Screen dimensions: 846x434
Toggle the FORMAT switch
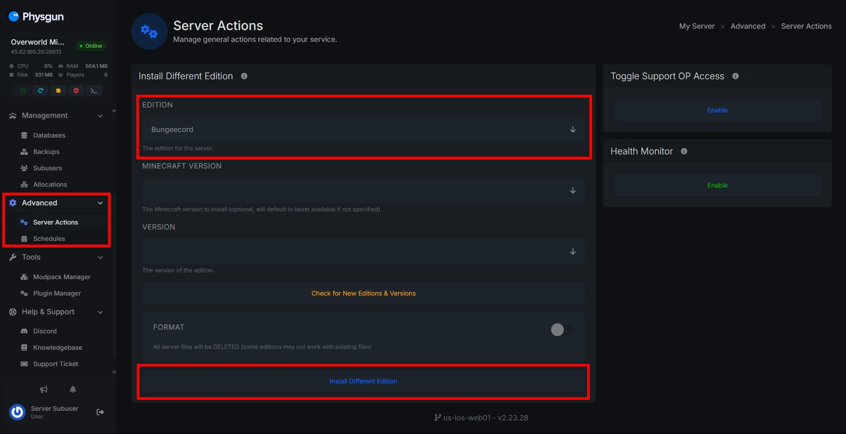pyautogui.click(x=562, y=330)
